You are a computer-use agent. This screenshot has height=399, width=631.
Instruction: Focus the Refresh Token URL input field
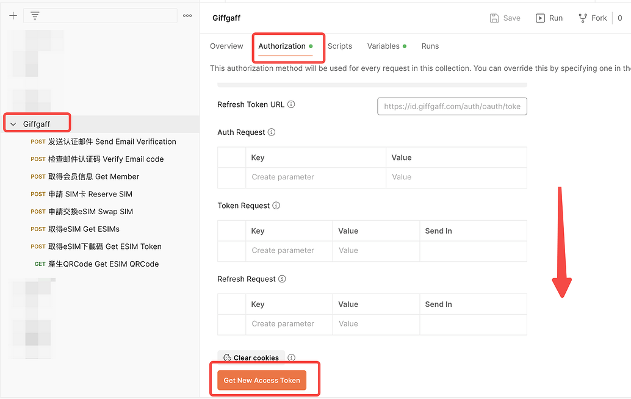[x=452, y=106]
